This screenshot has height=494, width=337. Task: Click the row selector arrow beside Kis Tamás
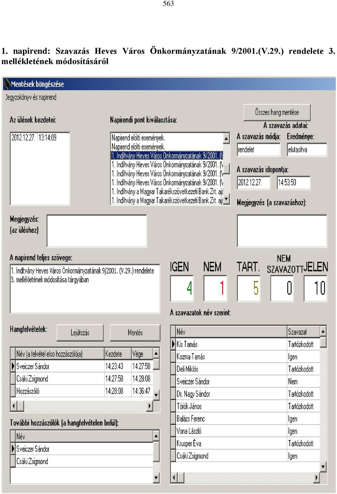click(x=173, y=344)
